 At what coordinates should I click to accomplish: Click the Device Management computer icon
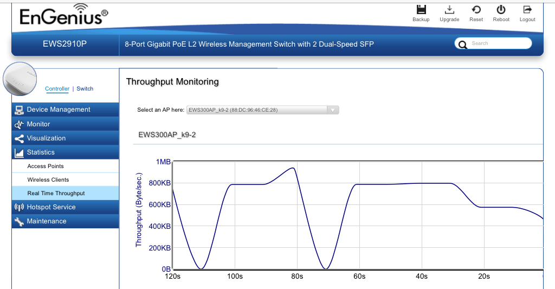pyautogui.click(x=19, y=110)
